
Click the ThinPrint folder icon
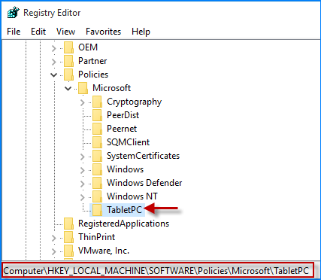[x=68, y=237]
